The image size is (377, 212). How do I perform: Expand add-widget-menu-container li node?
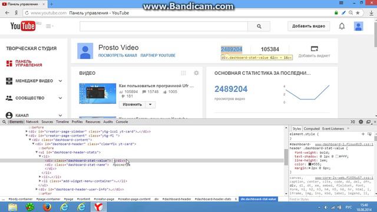point(40,181)
